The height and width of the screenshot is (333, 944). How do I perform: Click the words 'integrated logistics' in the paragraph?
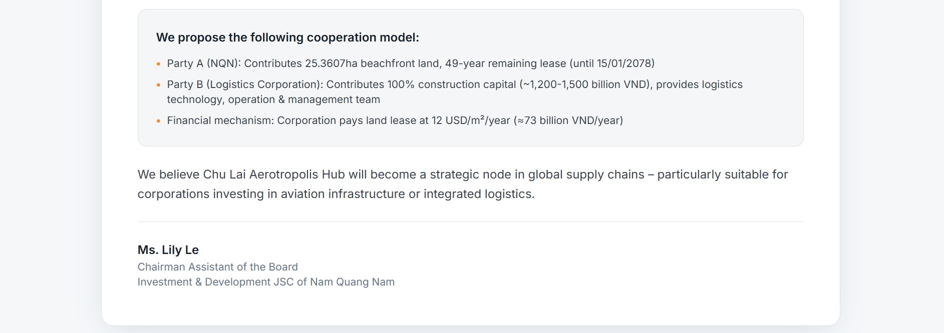[x=478, y=194]
